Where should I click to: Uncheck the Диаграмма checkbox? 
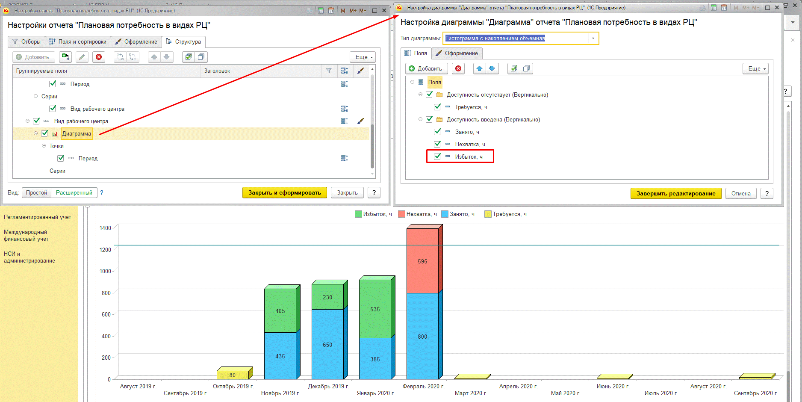pos(44,133)
